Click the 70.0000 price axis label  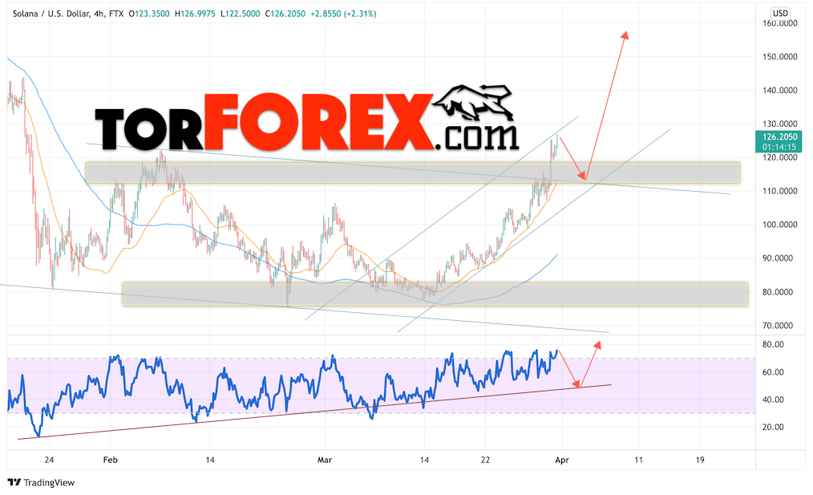pyautogui.click(x=777, y=326)
